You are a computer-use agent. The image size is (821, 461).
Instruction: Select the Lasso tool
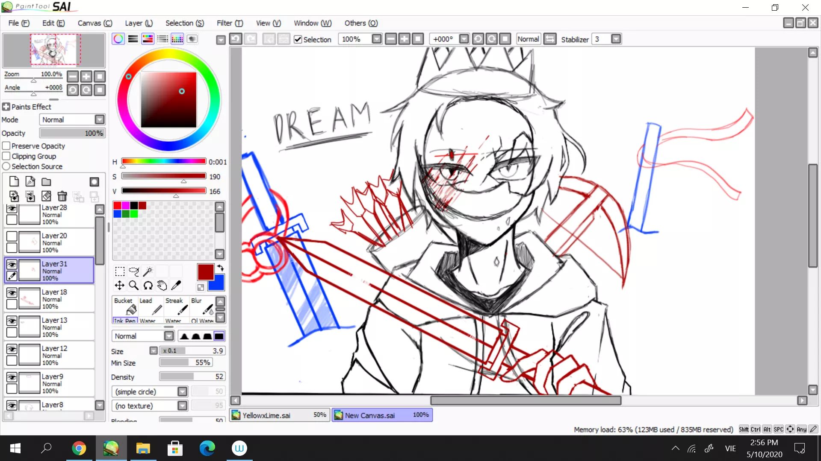click(x=134, y=271)
